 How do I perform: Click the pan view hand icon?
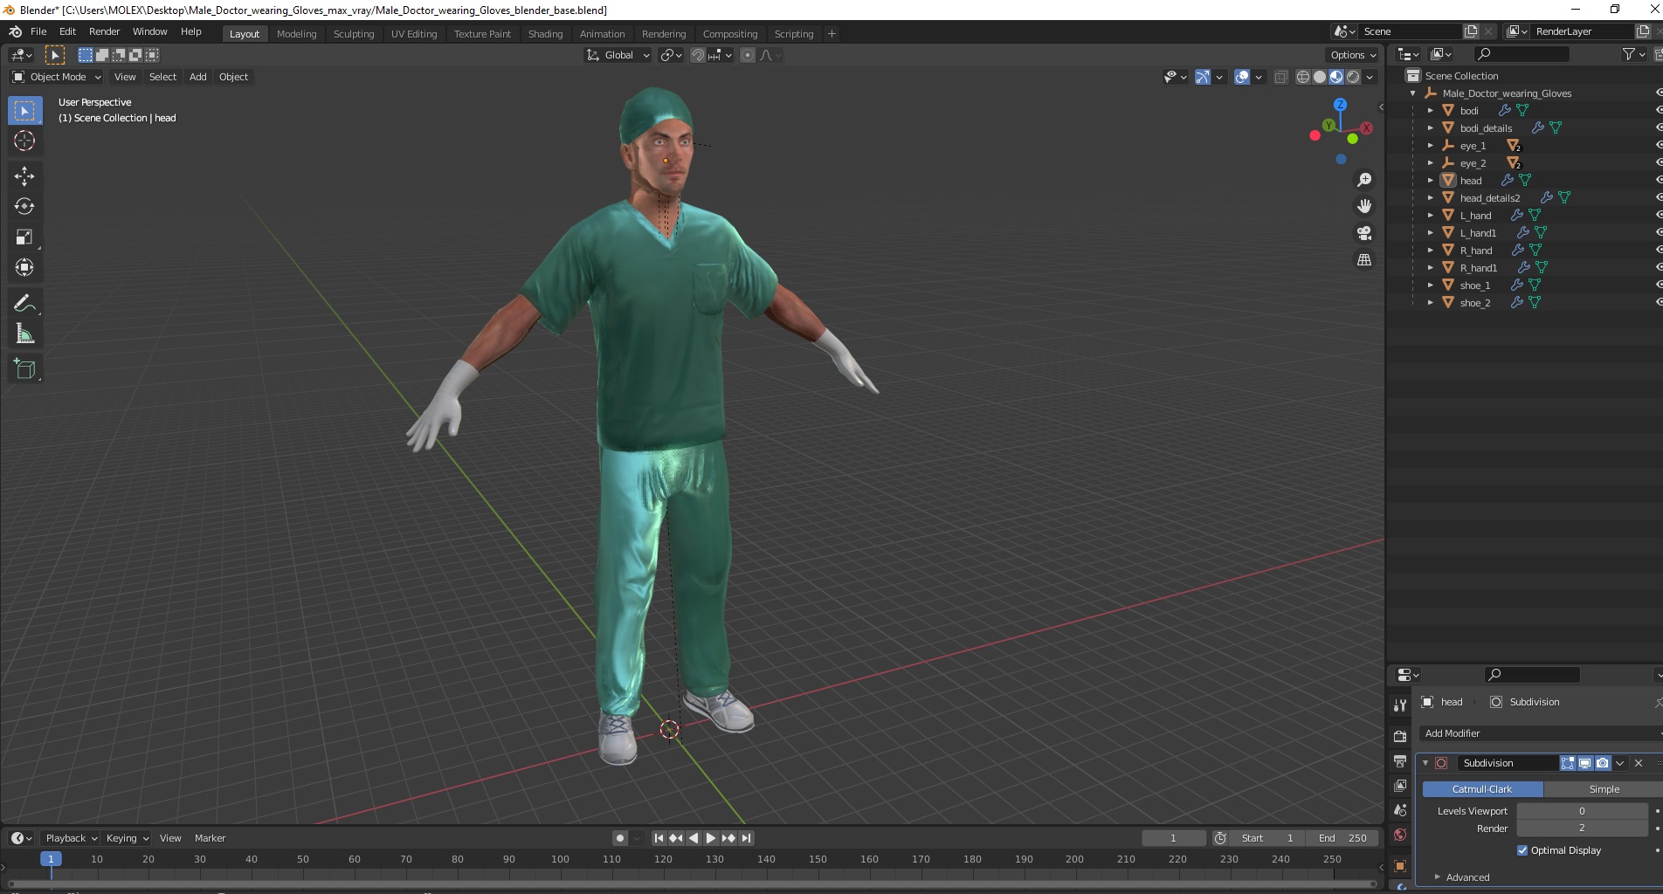pyautogui.click(x=1363, y=206)
